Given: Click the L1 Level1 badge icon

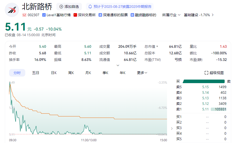Looking at the screenshot, I should click(x=44, y=15).
